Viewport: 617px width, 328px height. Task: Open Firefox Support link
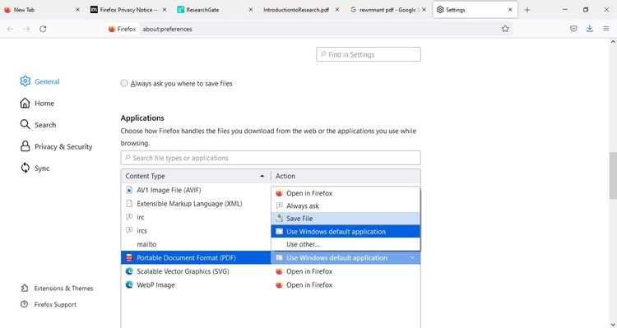(49, 304)
